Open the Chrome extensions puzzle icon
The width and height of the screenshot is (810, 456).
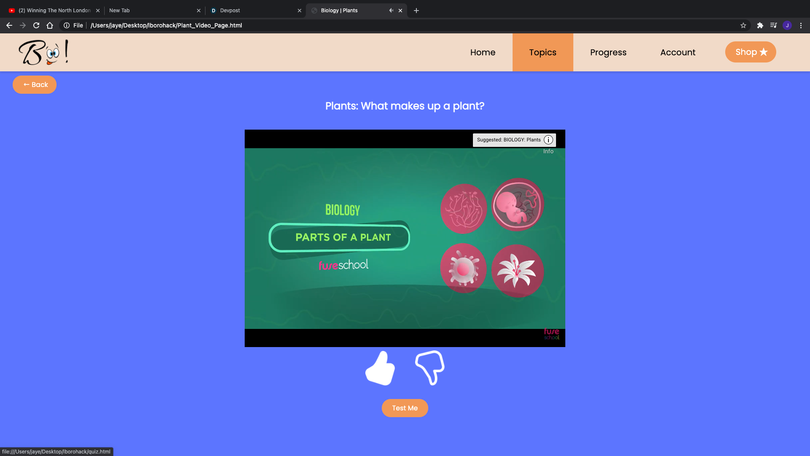[x=760, y=25]
